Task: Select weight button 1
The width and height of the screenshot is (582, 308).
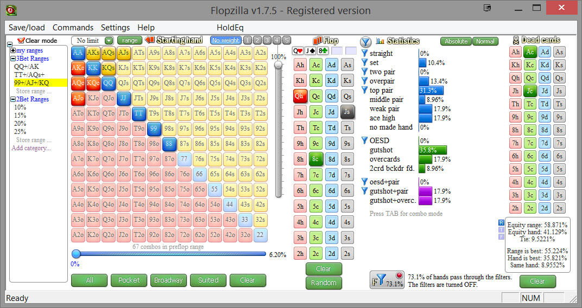Action: pos(248,41)
